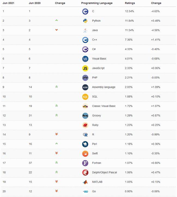The width and height of the screenshot is (177, 197).
Task: Click the Ratings column header
Action: pyautogui.click(x=130, y=3)
